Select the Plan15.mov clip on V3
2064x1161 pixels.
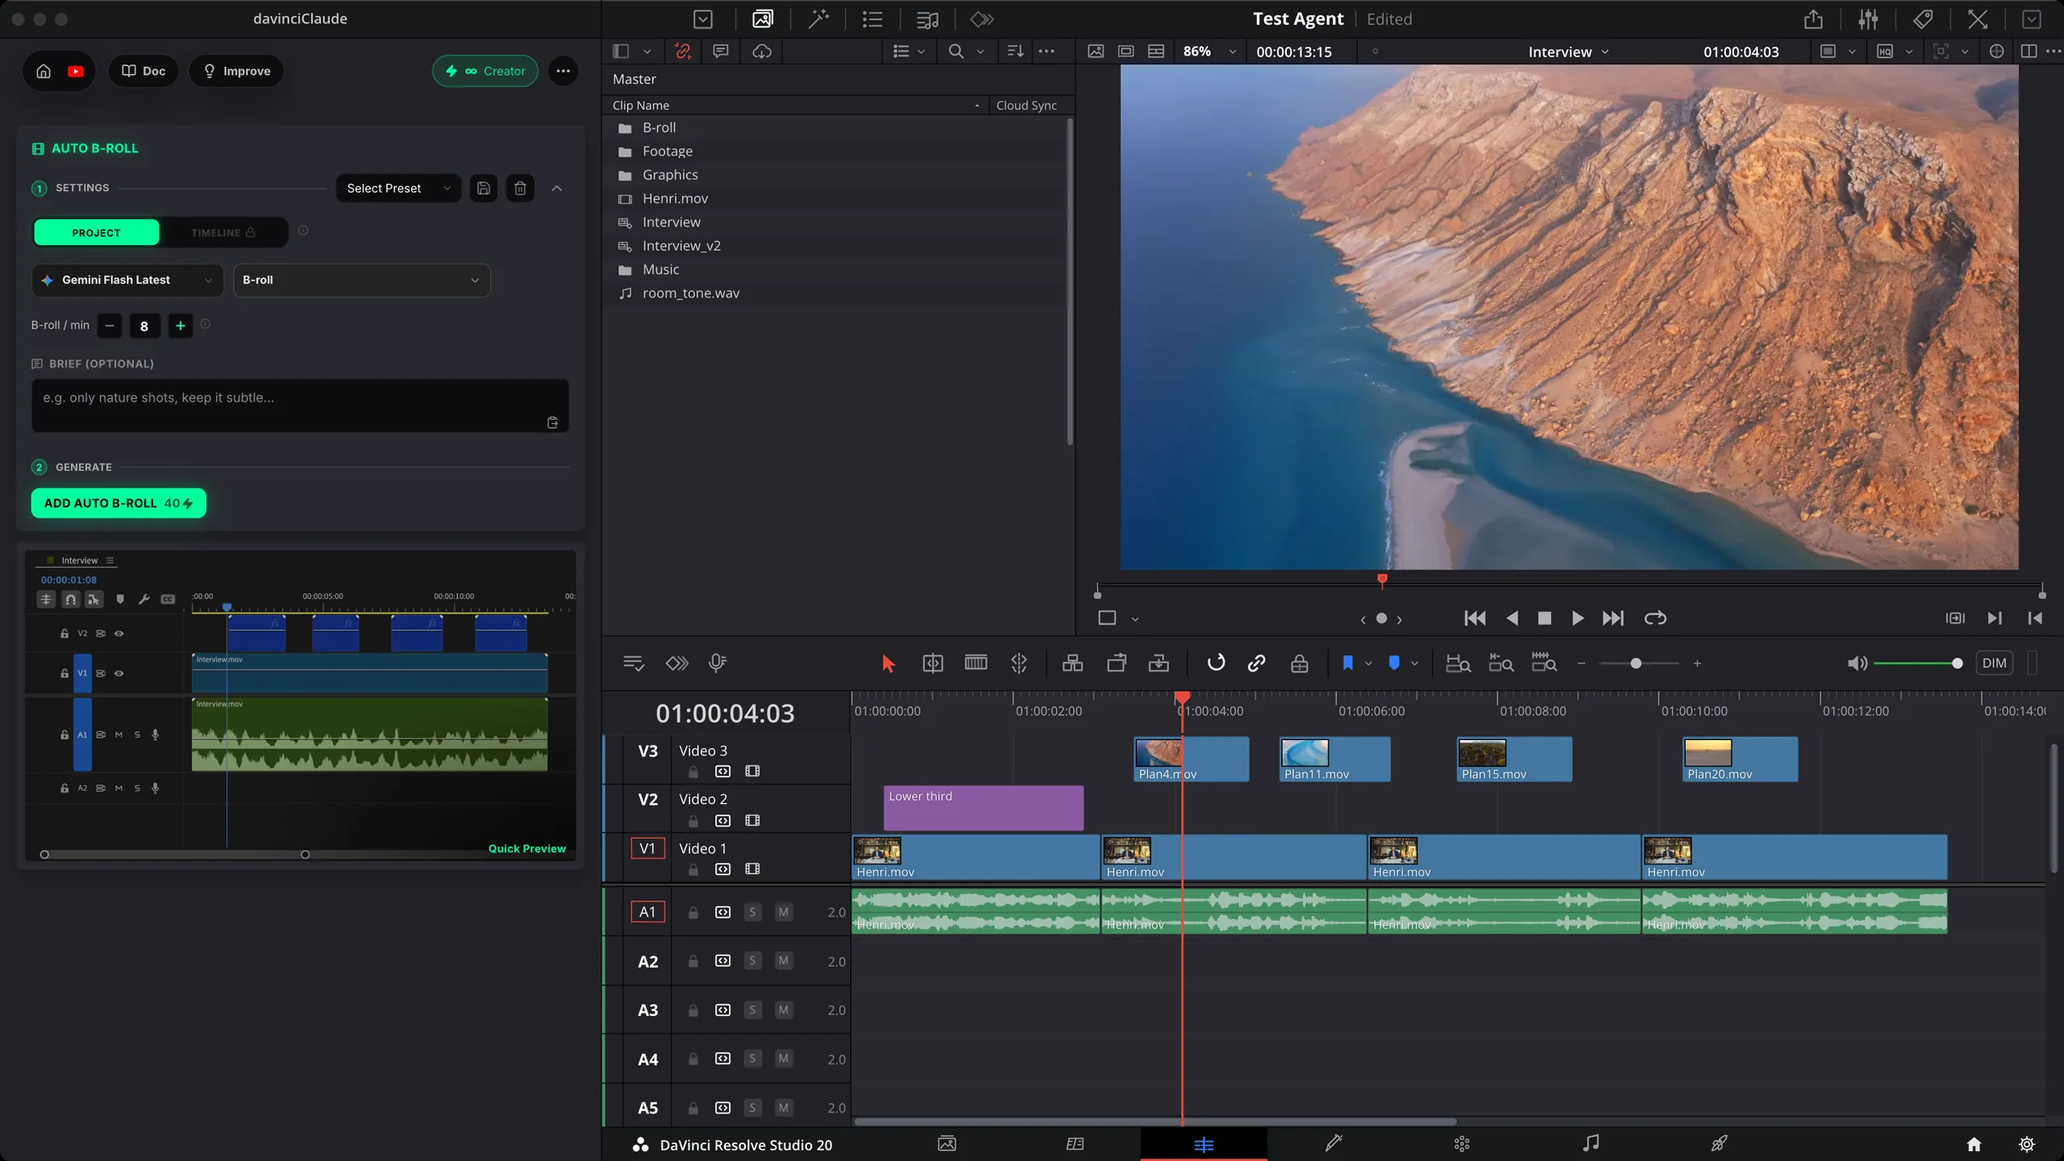pyautogui.click(x=1514, y=759)
